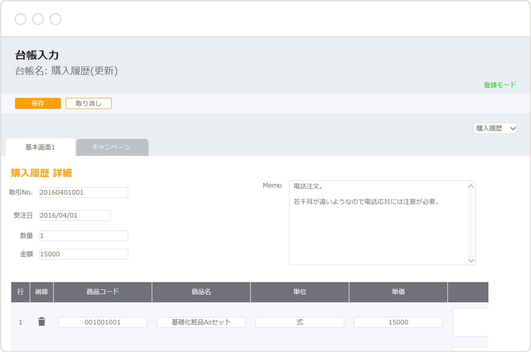Click the third window control circle
This screenshot has width=531, height=352.
(56, 19)
